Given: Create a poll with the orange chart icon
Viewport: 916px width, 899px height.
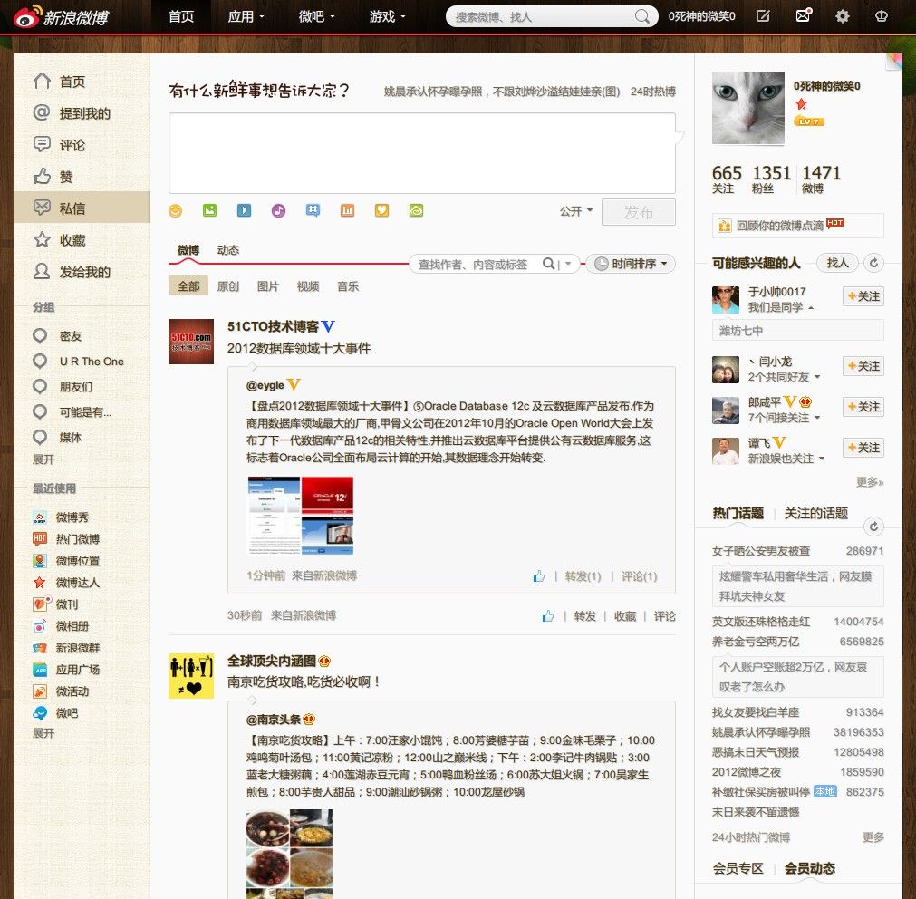Looking at the screenshot, I should (348, 210).
